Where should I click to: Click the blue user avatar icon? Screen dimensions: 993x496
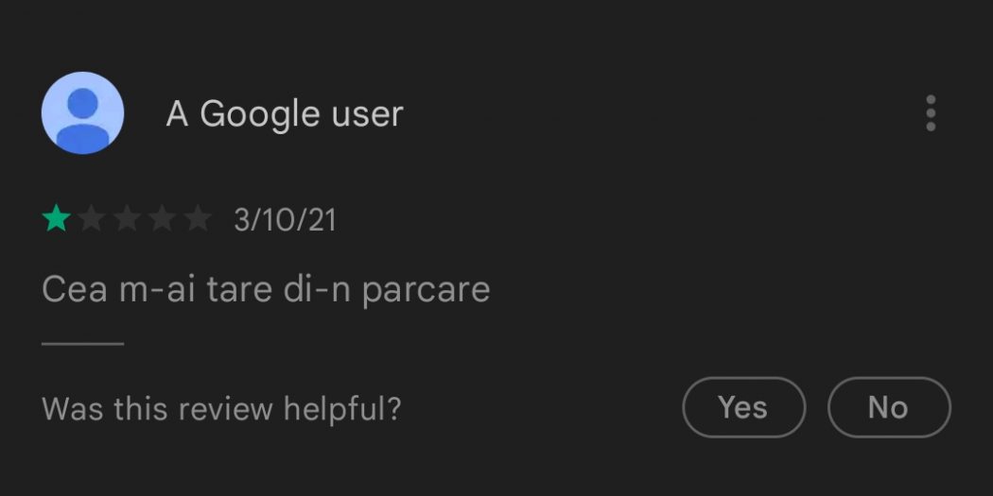82,113
